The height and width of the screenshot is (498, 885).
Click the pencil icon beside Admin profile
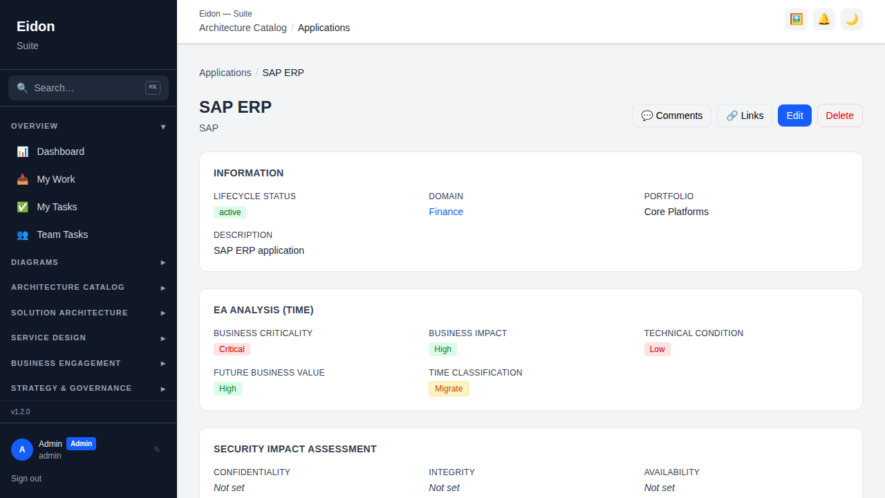(157, 449)
